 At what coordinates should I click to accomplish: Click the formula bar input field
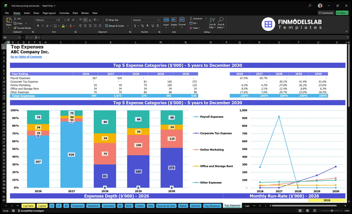coord(194,37)
